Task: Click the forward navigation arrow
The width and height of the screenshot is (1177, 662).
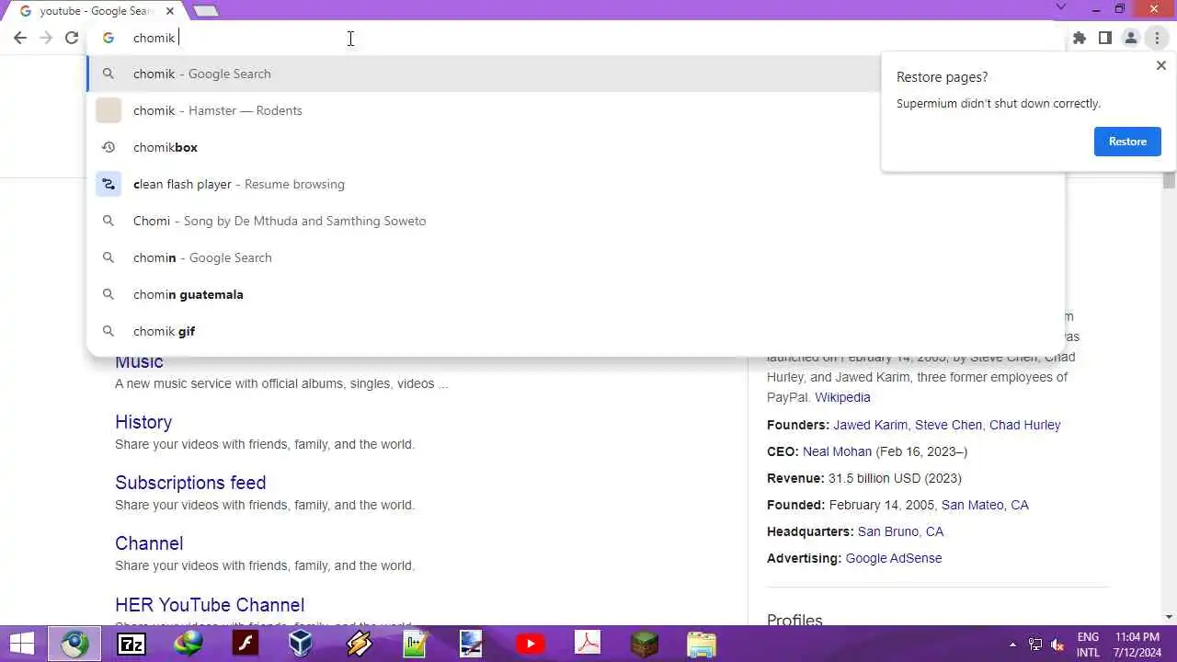Action: 46,38
